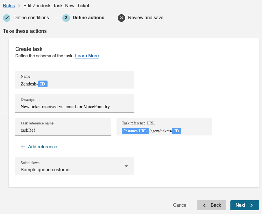The width and height of the screenshot is (262, 214).
Task: Focus the Description text field
Action: [74, 107]
